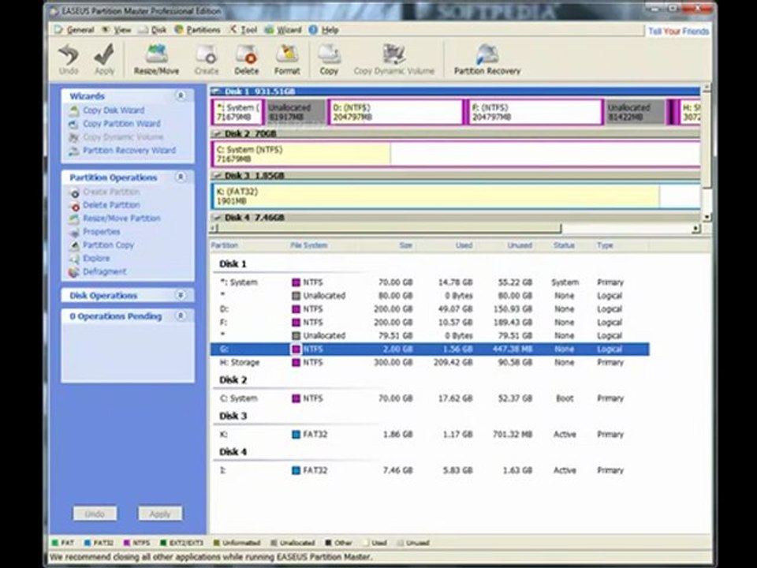Select the I: FAT32 partition row
757x568 pixels.
tap(430, 470)
